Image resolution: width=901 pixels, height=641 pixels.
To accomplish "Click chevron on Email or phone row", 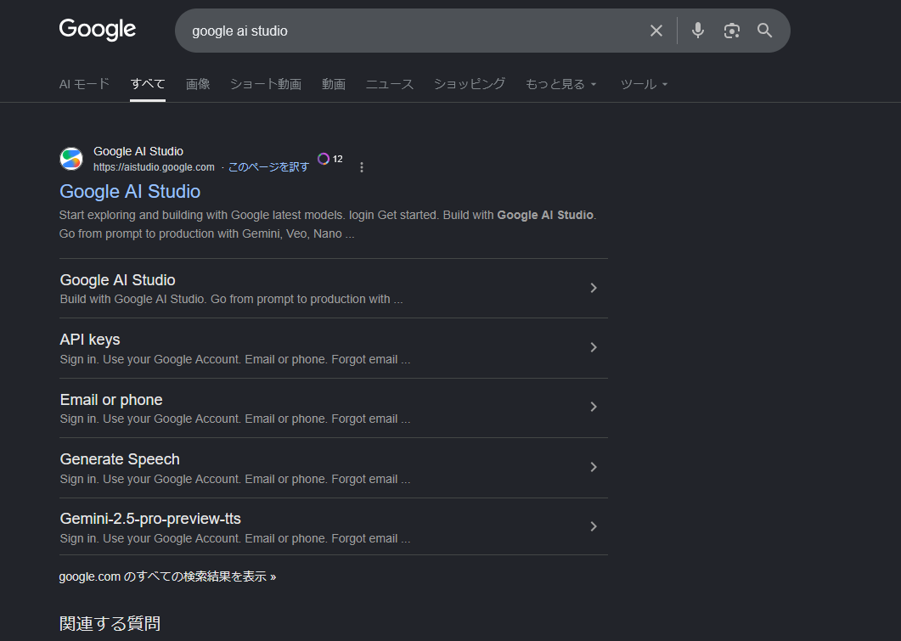I will coord(594,407).
